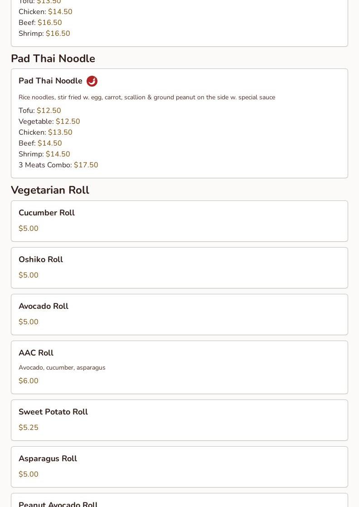
Task: Click the spicy chili icon beside Pad Thai Noodle
Action: [92, 81]
